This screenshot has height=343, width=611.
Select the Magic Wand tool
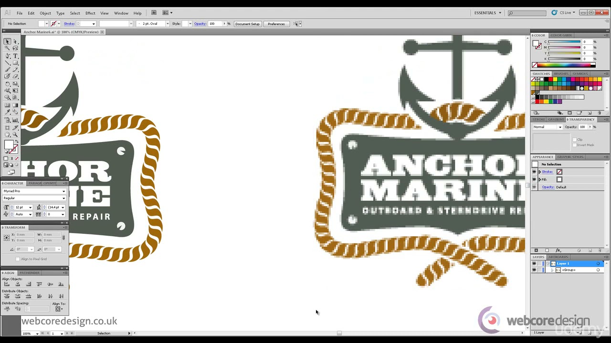pos(7,48)
